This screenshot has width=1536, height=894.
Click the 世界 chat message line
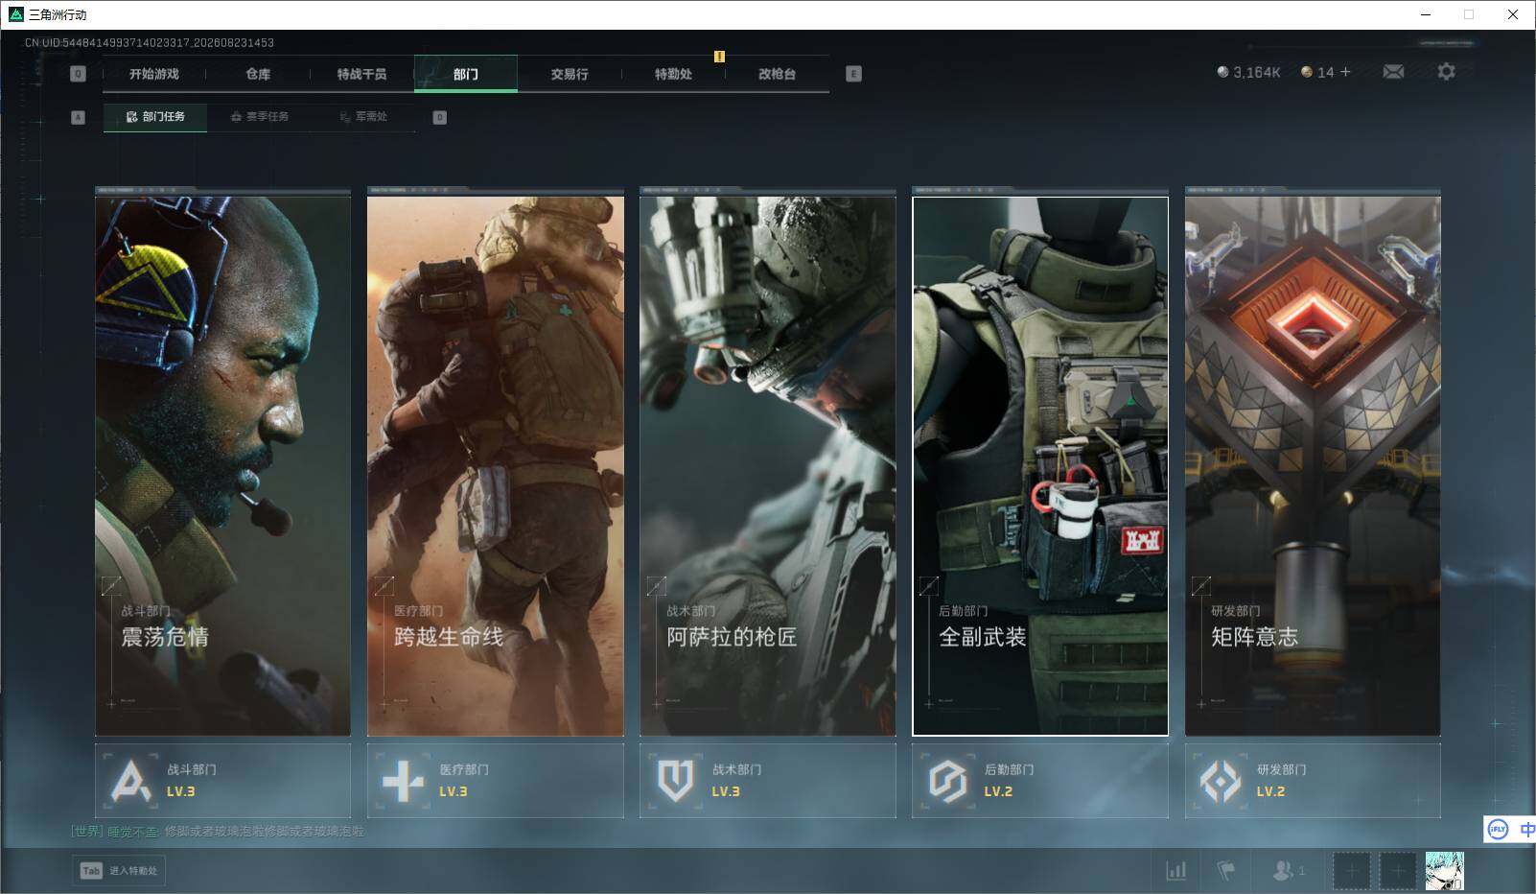tap(218, 832)
